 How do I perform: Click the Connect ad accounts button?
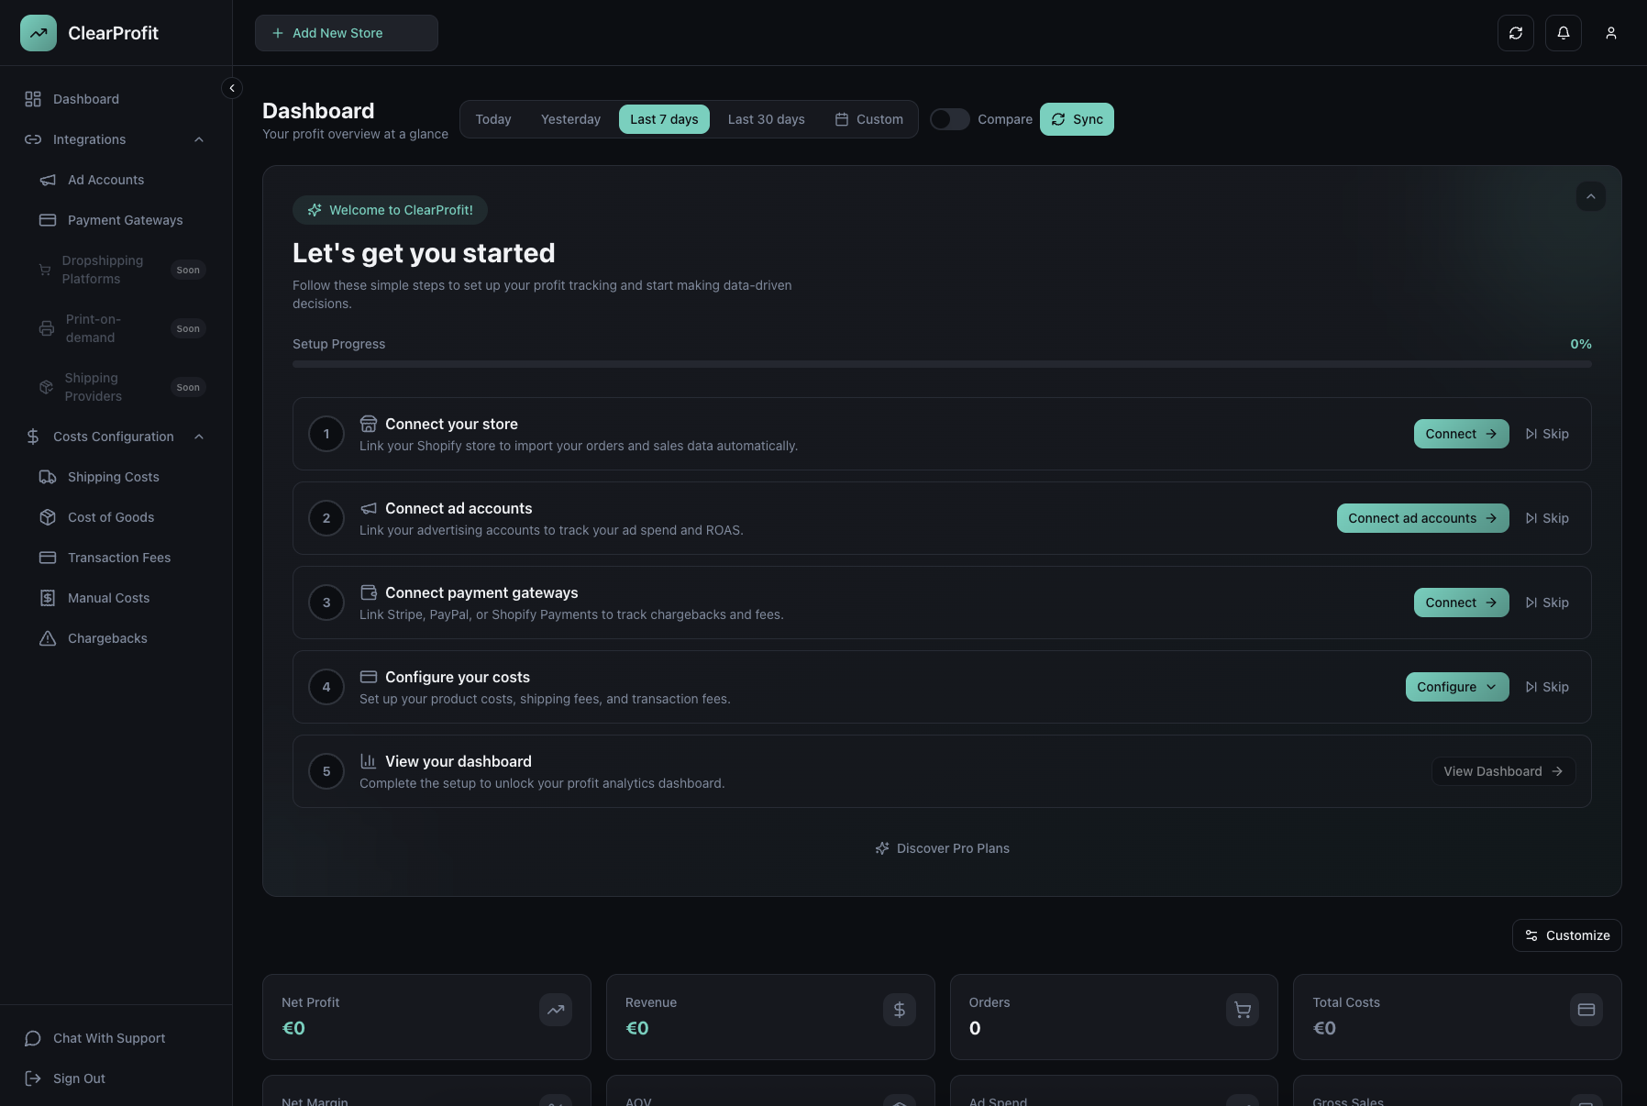click(x=1422, y=518)
